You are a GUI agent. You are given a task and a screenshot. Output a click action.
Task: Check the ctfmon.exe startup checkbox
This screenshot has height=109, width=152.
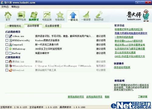pyautogui.click(x=7, y=36)
